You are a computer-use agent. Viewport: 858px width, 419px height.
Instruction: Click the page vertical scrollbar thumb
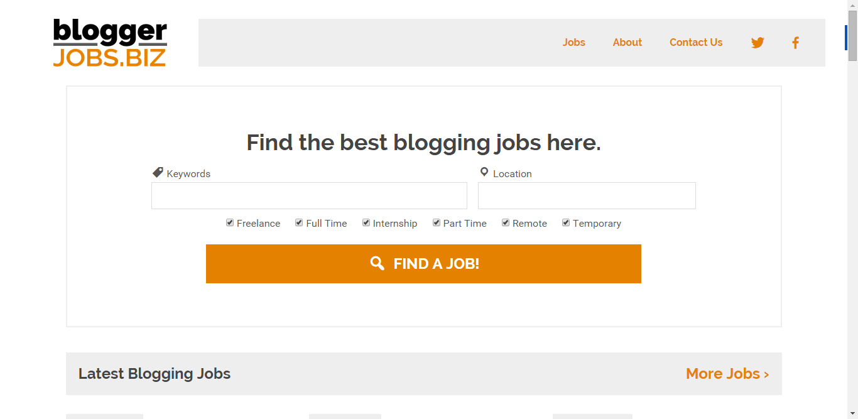(x=852, y=35)
